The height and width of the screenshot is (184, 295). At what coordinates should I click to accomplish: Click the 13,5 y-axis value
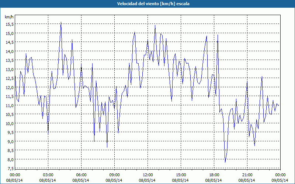coord(10,60)
